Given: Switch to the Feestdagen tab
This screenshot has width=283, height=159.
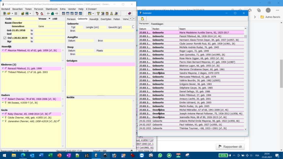Looking at the screenshot, I should (x=157, y=24).
